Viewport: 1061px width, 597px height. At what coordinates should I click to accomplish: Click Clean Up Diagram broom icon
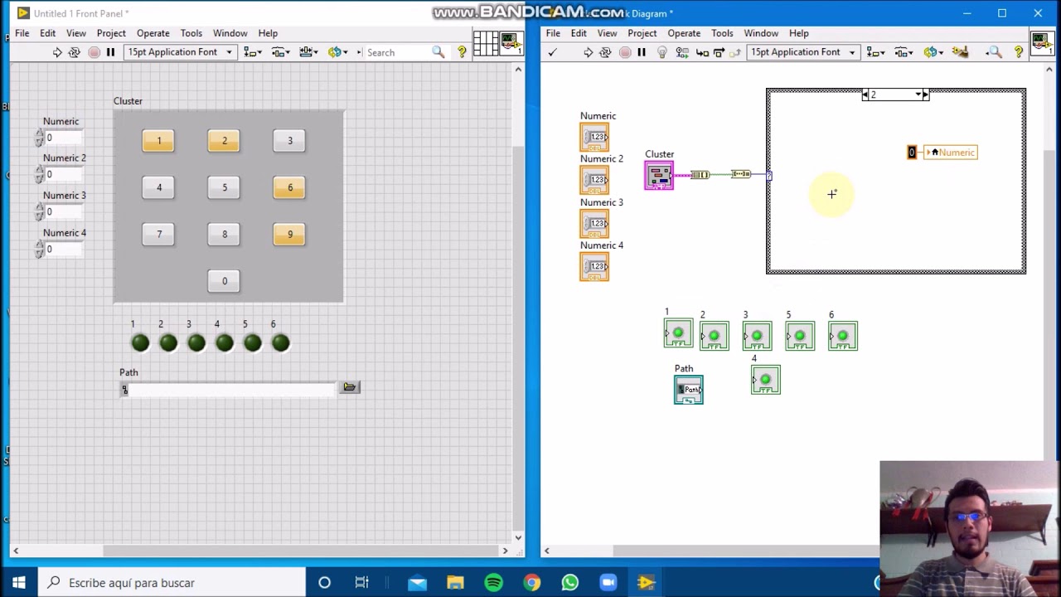pyautogui.click(x=960, y=52)
